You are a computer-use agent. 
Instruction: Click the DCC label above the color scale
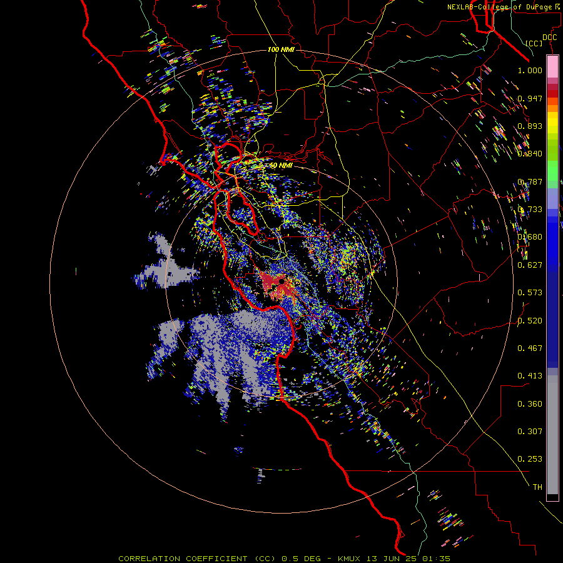tap(549, 37)
